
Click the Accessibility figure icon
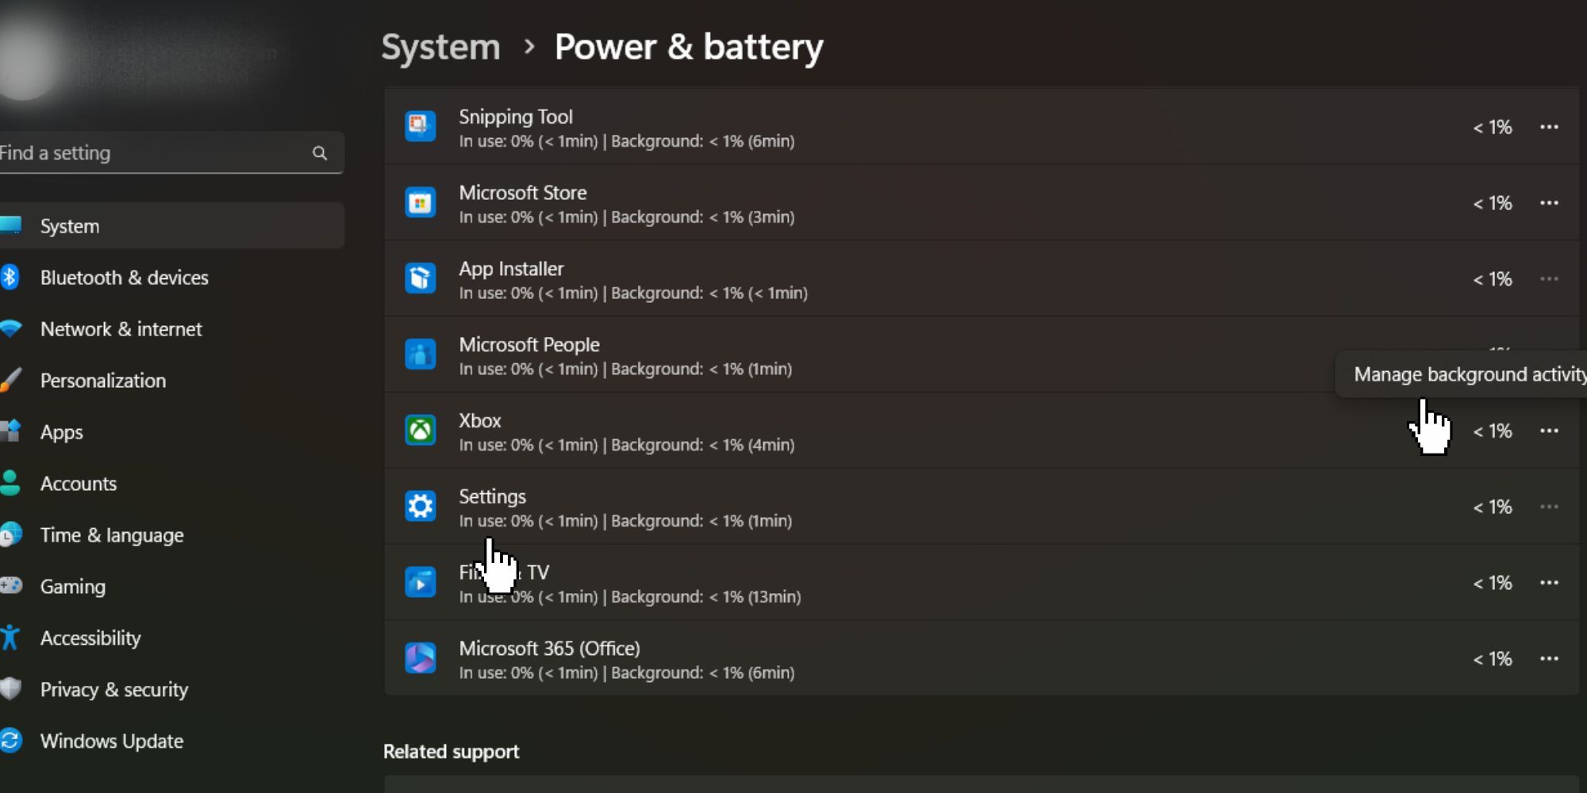[10, 638]
